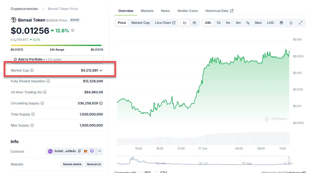
Task: Switch to the Similar Coins tab
Action: [x=187, y=11]
